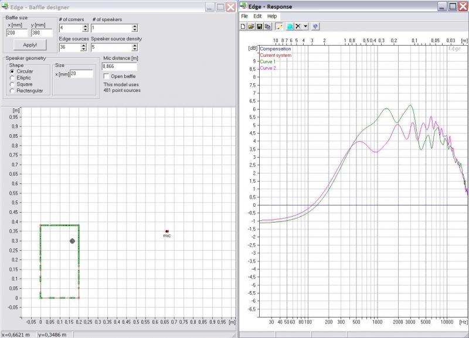Decrease the Edge sources stepper value
The width and height of the screenshot is (469, 338).
click(x=84, y=49)
